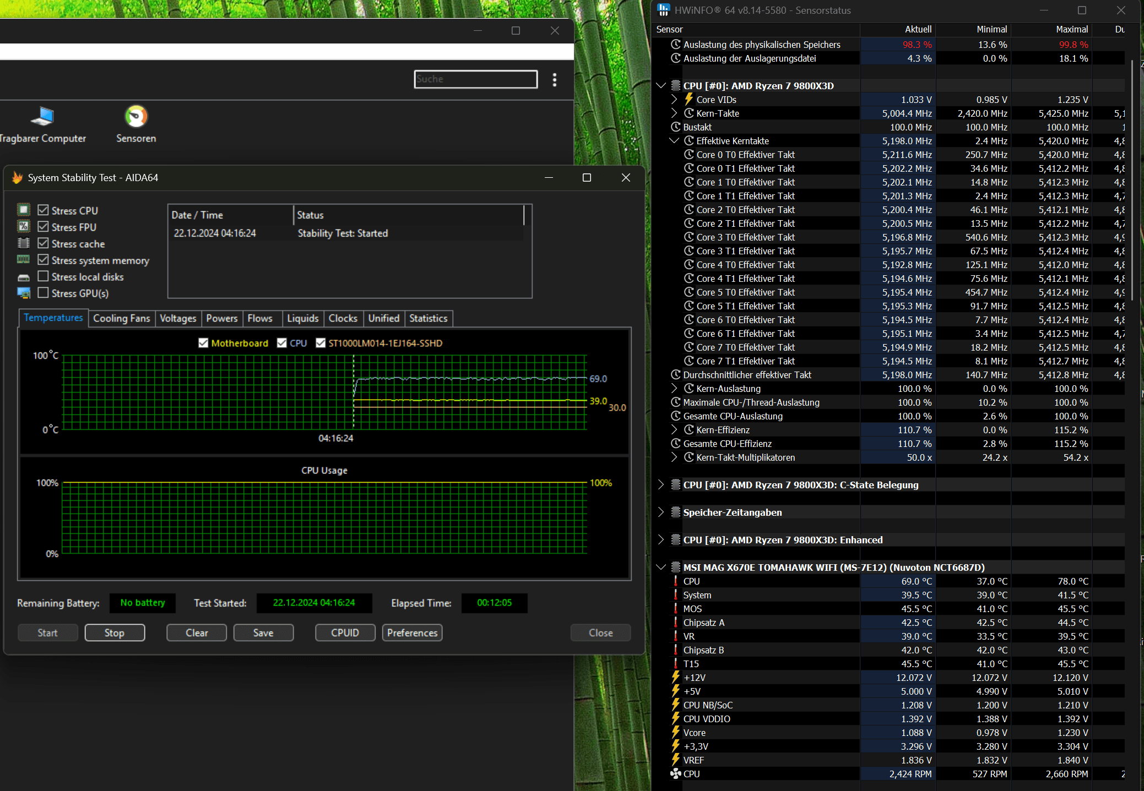Expand the Speicher-Zeitangaben section
Screen dimensions: 1144x791
tap(661, 512)
